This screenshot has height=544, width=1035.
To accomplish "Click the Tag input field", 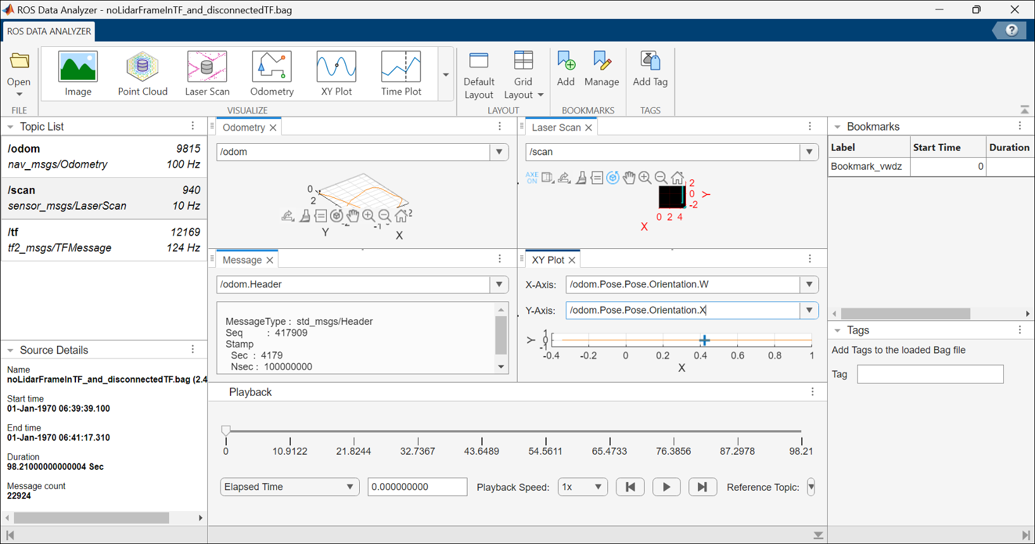I will [x=930, y=374].
